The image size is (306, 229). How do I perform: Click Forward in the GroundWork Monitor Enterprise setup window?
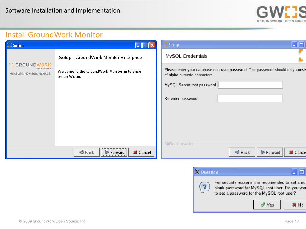114,152
